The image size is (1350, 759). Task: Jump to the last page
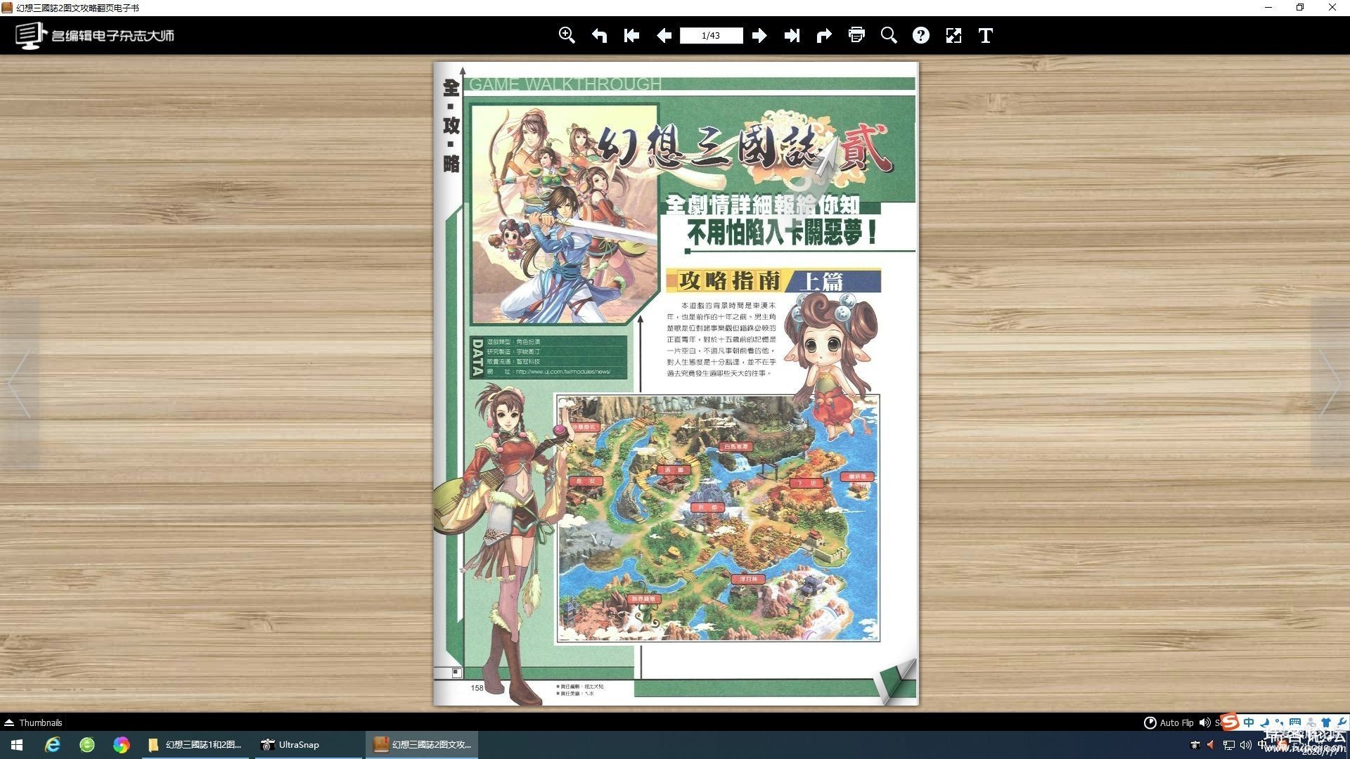pyautogui.click(x=792, y=35)
